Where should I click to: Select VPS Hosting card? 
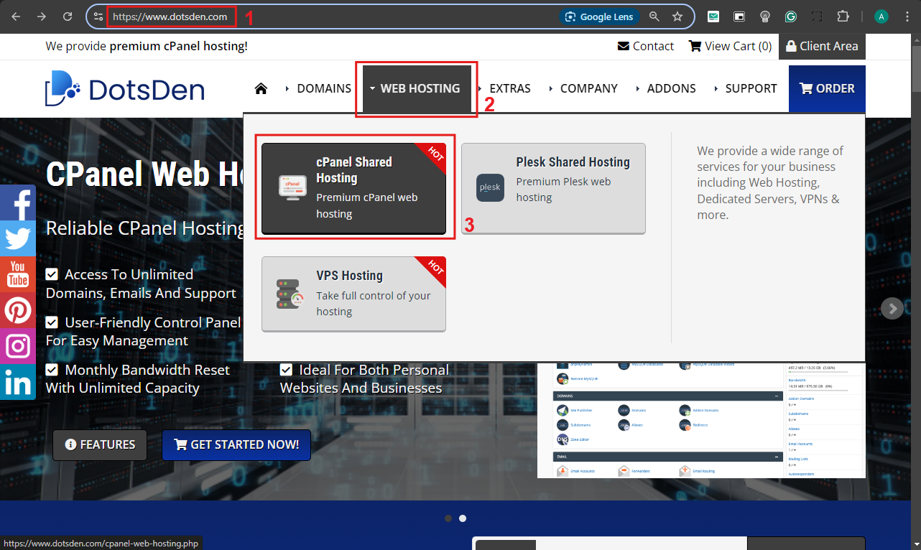pos(353,294)
